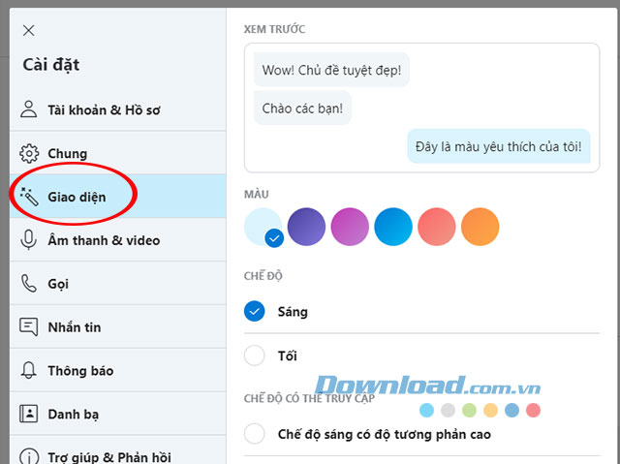Image resolution: width=620 pixels, height=464 pixels.
Task: Open Âm thanh & video settings
Action: point(118,240)
